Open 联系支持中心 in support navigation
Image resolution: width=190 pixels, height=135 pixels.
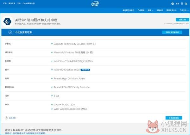171,10
